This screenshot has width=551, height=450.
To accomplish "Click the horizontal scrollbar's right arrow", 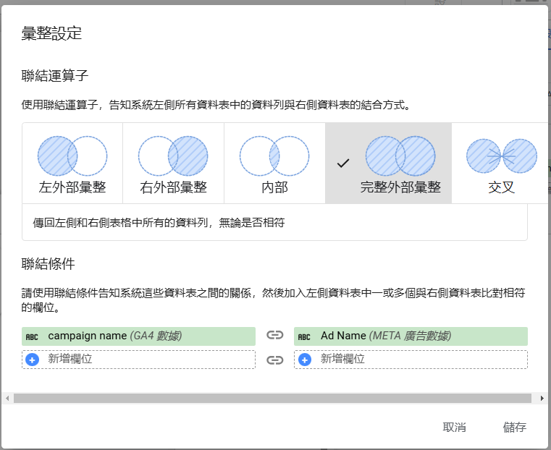I will point(542,399).
